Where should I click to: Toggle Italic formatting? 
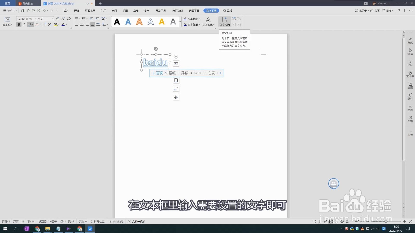pos(24,24)
